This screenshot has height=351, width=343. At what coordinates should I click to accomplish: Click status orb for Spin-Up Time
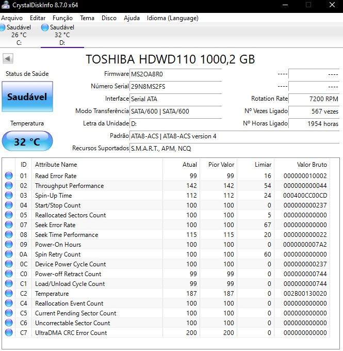pyautogui.click(x=9, y=195)
